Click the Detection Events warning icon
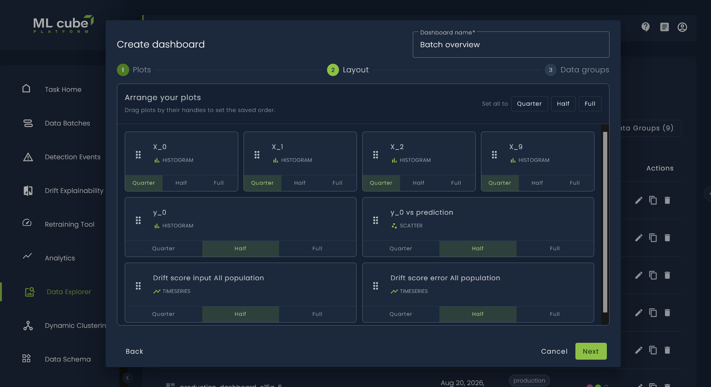711x387 pixels. point(28,157)
